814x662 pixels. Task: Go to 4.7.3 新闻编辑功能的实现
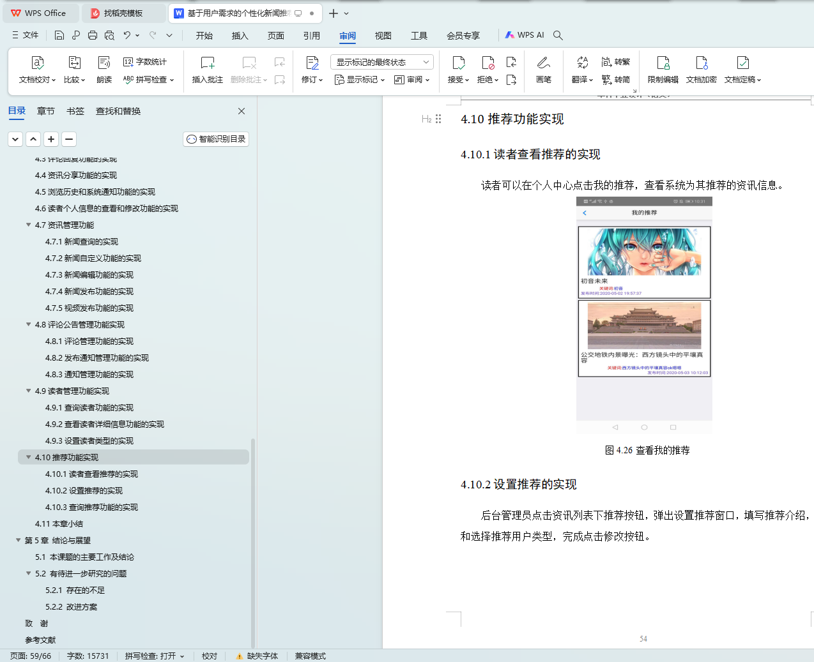(x=89, y=275)
